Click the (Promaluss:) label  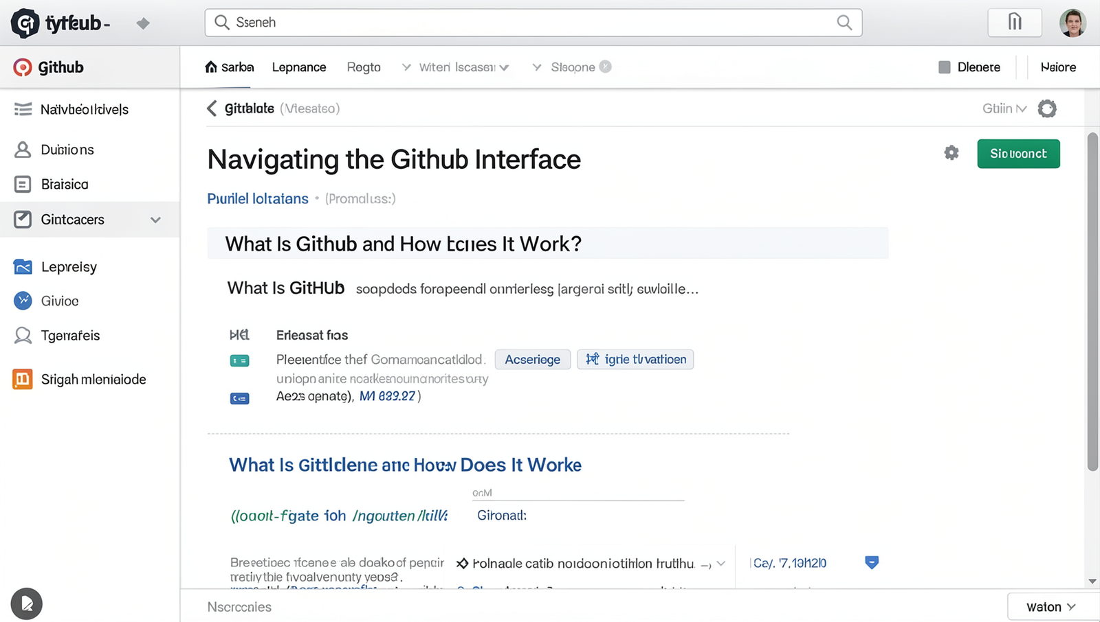click(360, 198)
